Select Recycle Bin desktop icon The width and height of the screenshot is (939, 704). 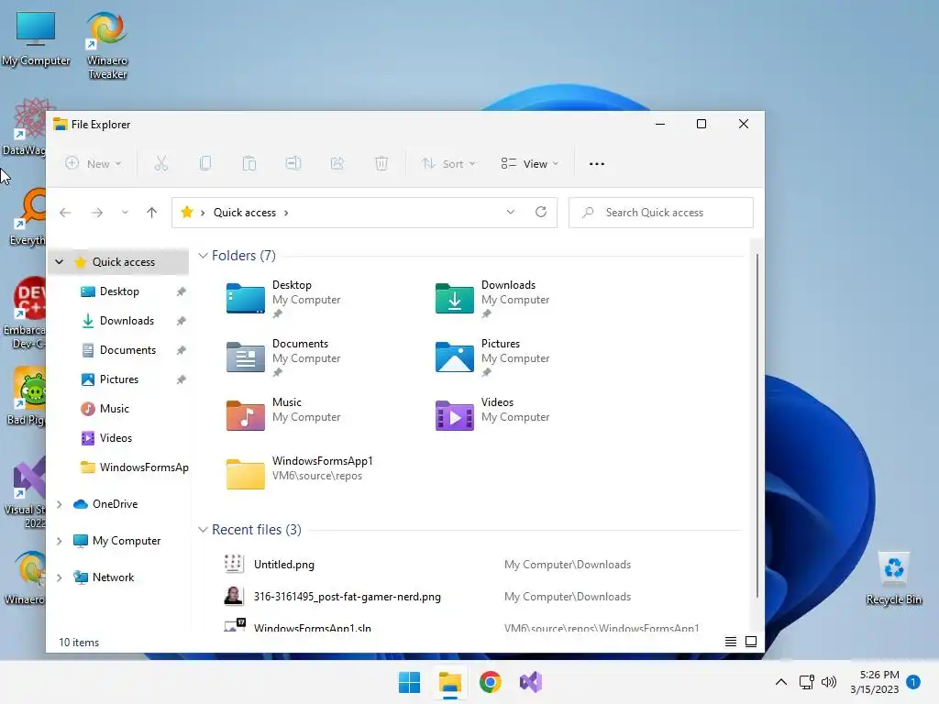click(893, 579)
